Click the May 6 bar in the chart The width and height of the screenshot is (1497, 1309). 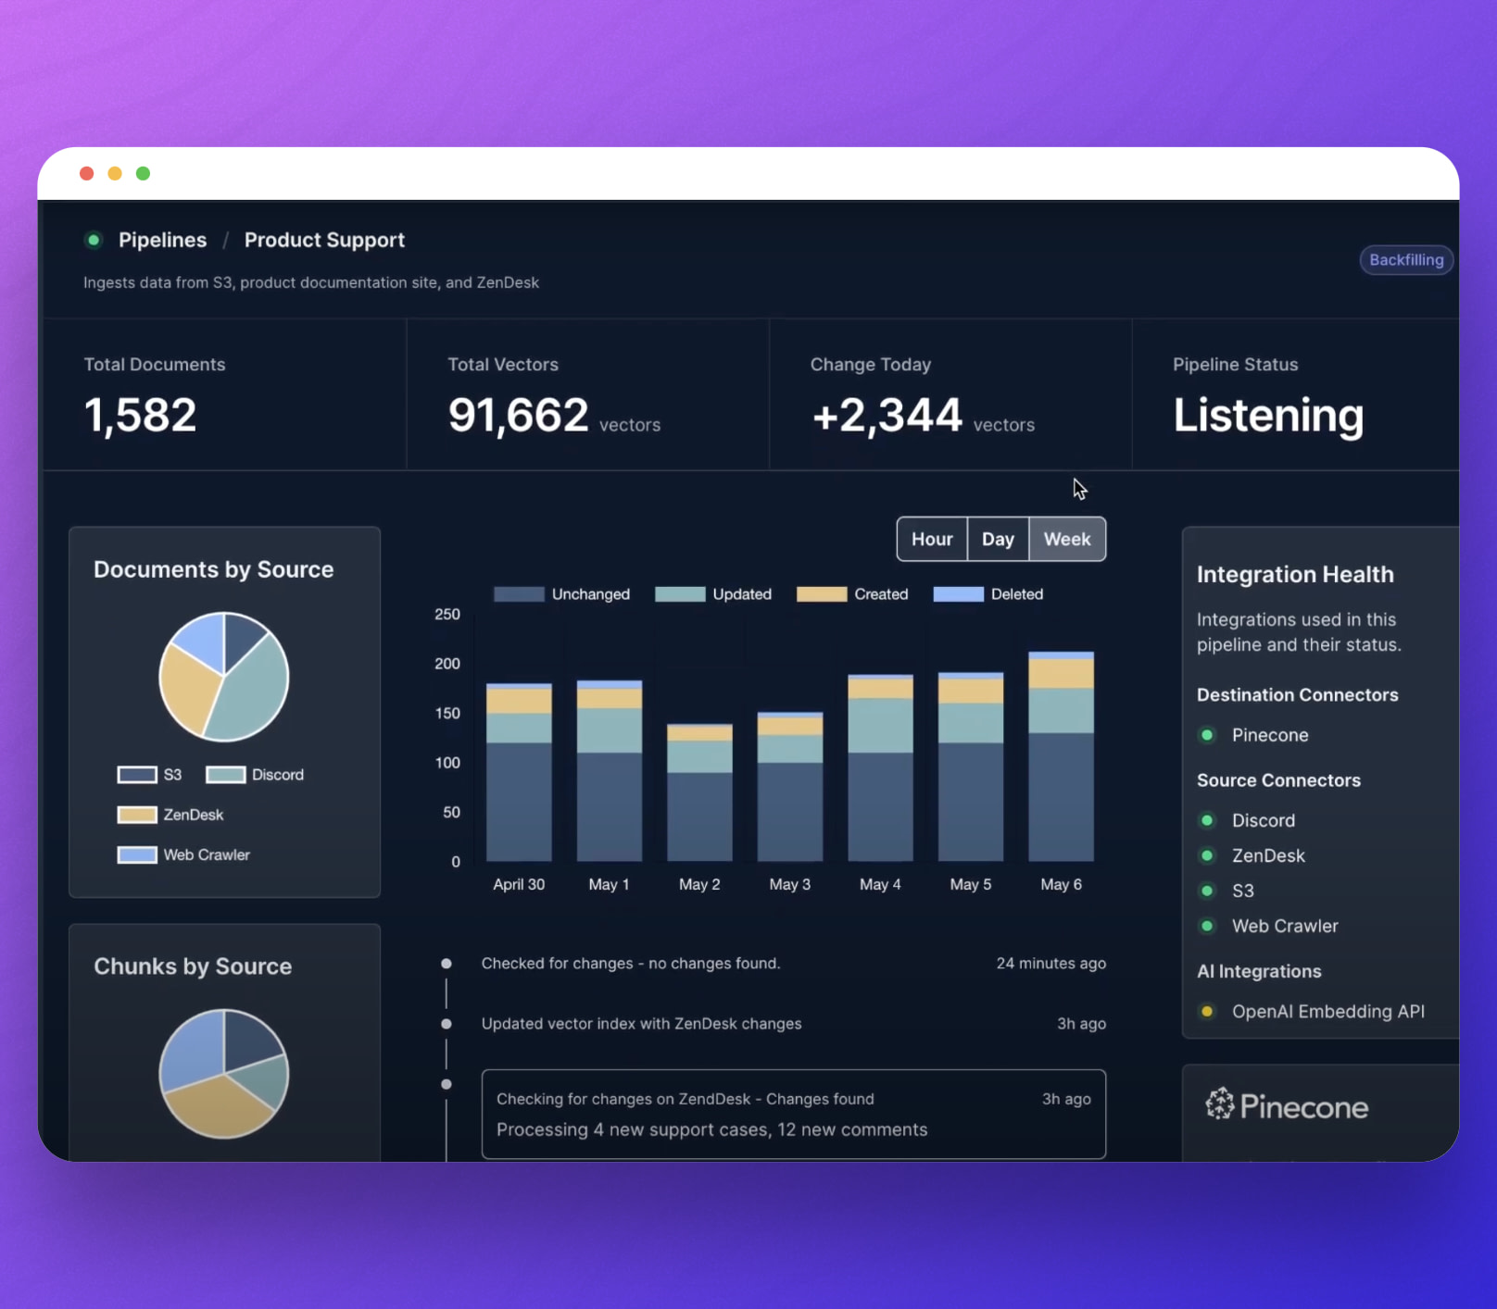(x=1061, y=756)
